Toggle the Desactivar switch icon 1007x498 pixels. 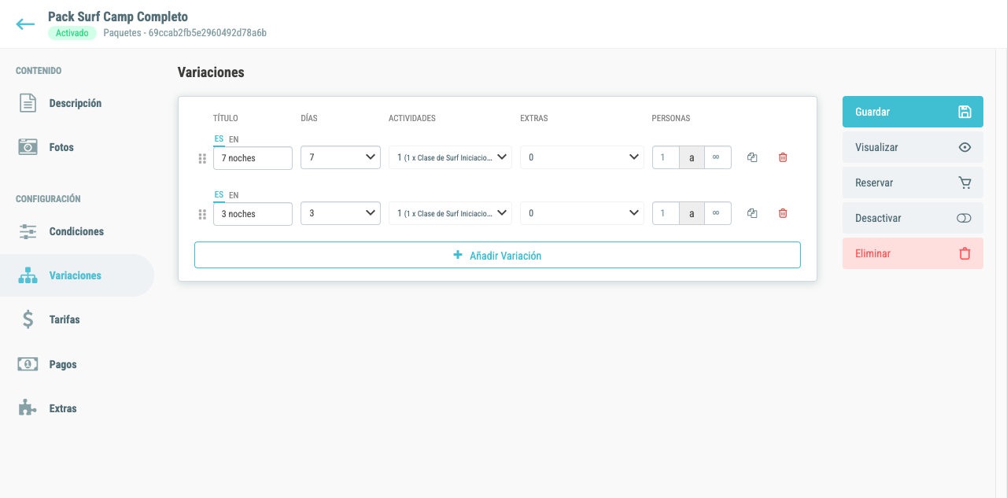click(x=965, y=218)
